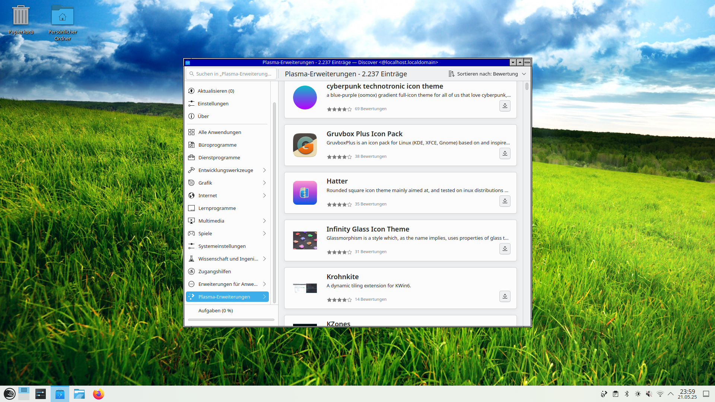Screen dimensions: 715x402
Task: Select the Systemeinstellungen category
Action: coord(227,246)
